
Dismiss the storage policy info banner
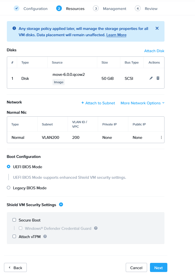click(x=157, y=28)
